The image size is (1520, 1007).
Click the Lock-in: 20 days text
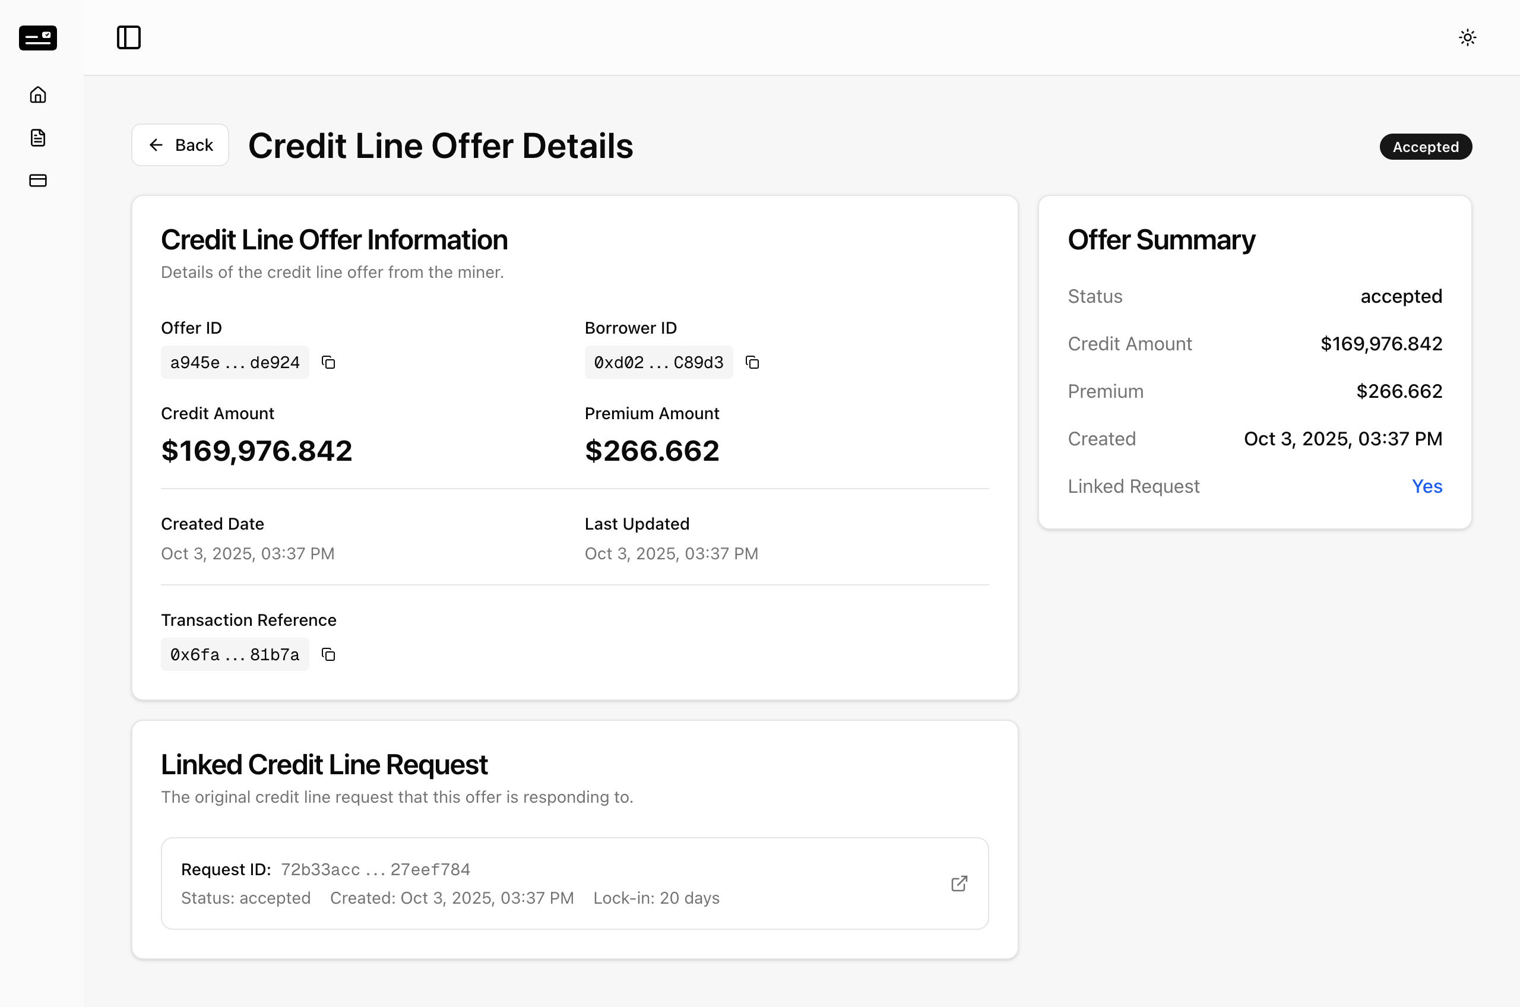tap(656, 898)
